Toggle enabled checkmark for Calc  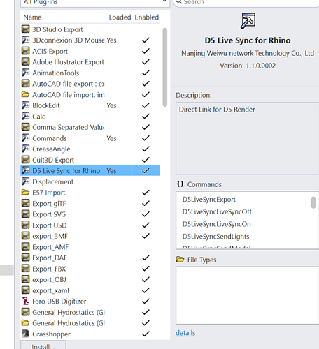146,117
